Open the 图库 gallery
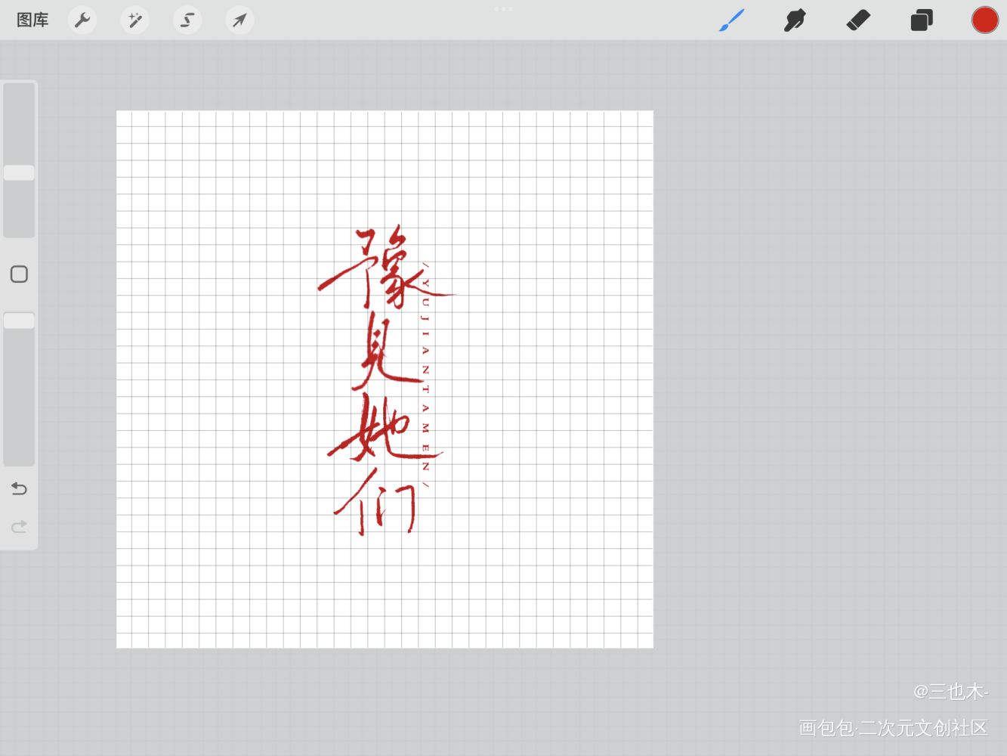 click(x=32, y=20)
